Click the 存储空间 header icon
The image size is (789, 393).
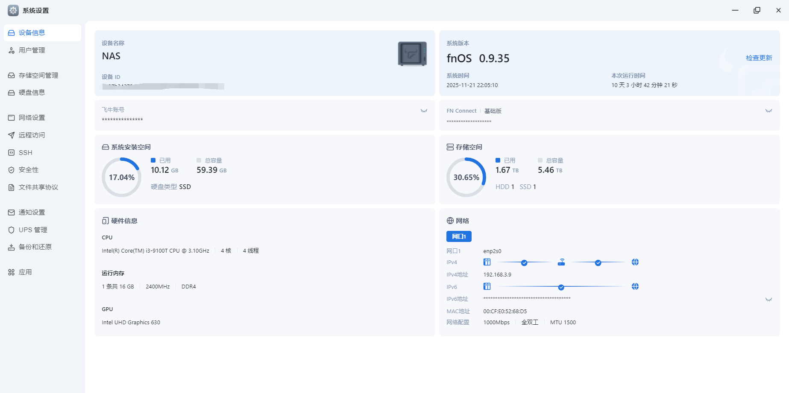(x=450, y=147)
